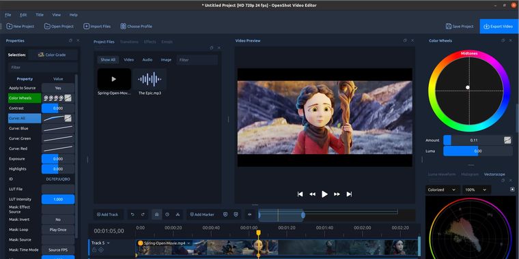The width and height of the screenshot is (519, 259).
Task: Click the Add Marker button
Action: tap(202, 215)
